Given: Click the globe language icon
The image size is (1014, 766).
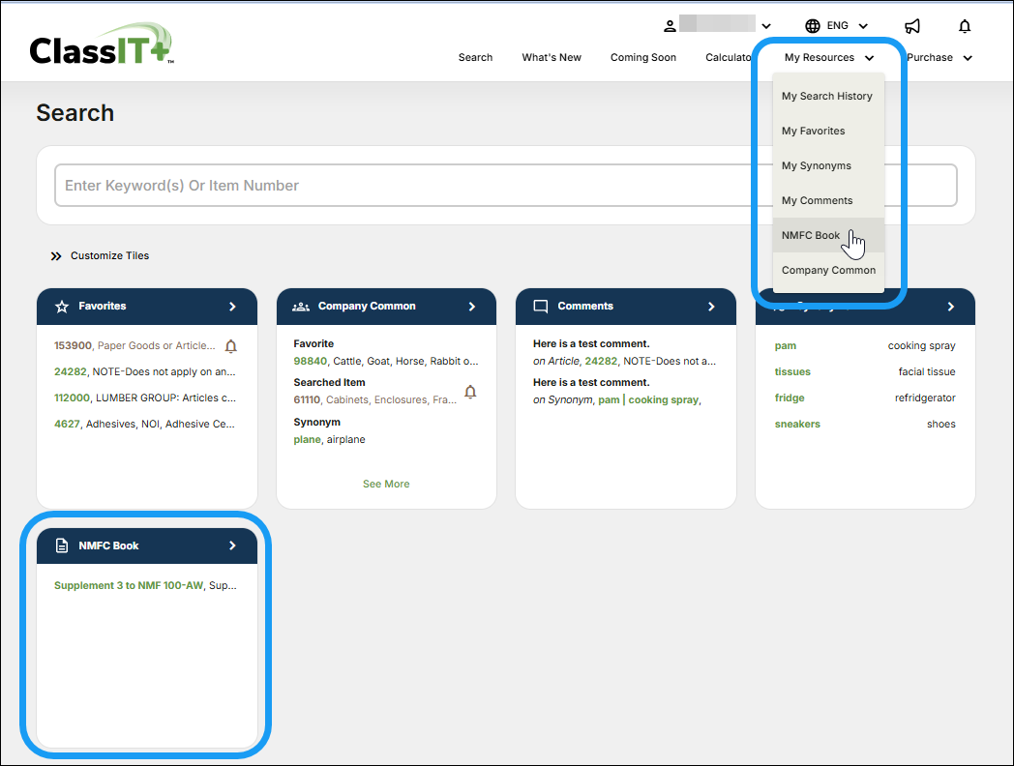Looking at the screenshot, I should [x=813, y=26].
